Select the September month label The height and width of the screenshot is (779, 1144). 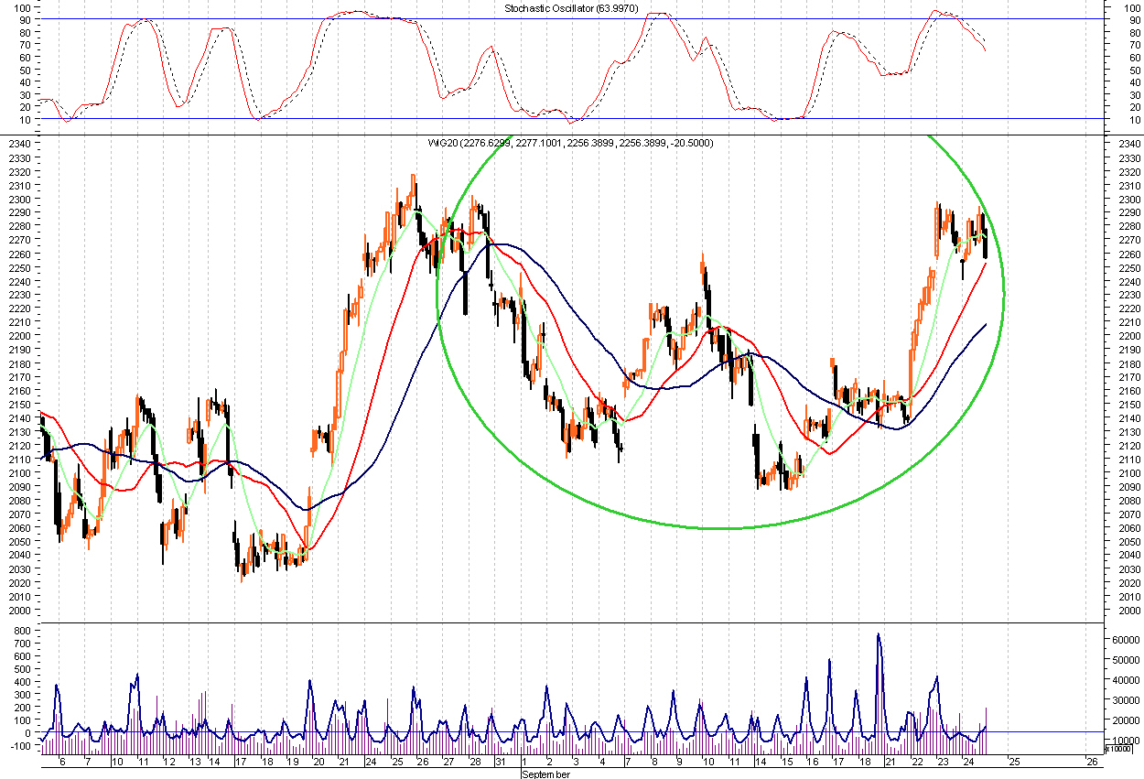coord(548,774)
